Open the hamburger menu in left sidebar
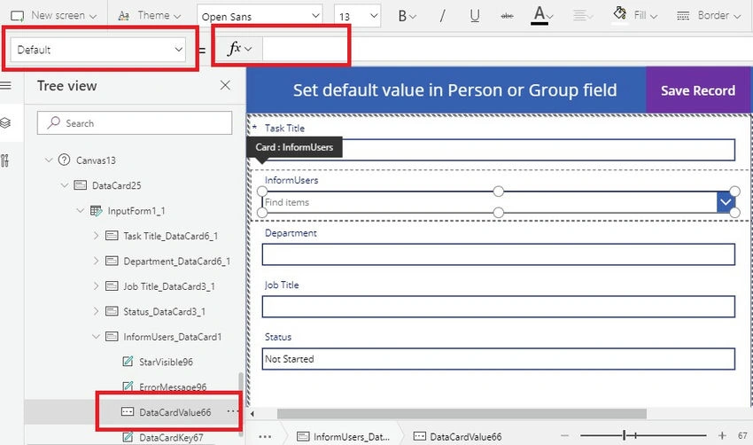753x445 pixels. tap(6, 85)
